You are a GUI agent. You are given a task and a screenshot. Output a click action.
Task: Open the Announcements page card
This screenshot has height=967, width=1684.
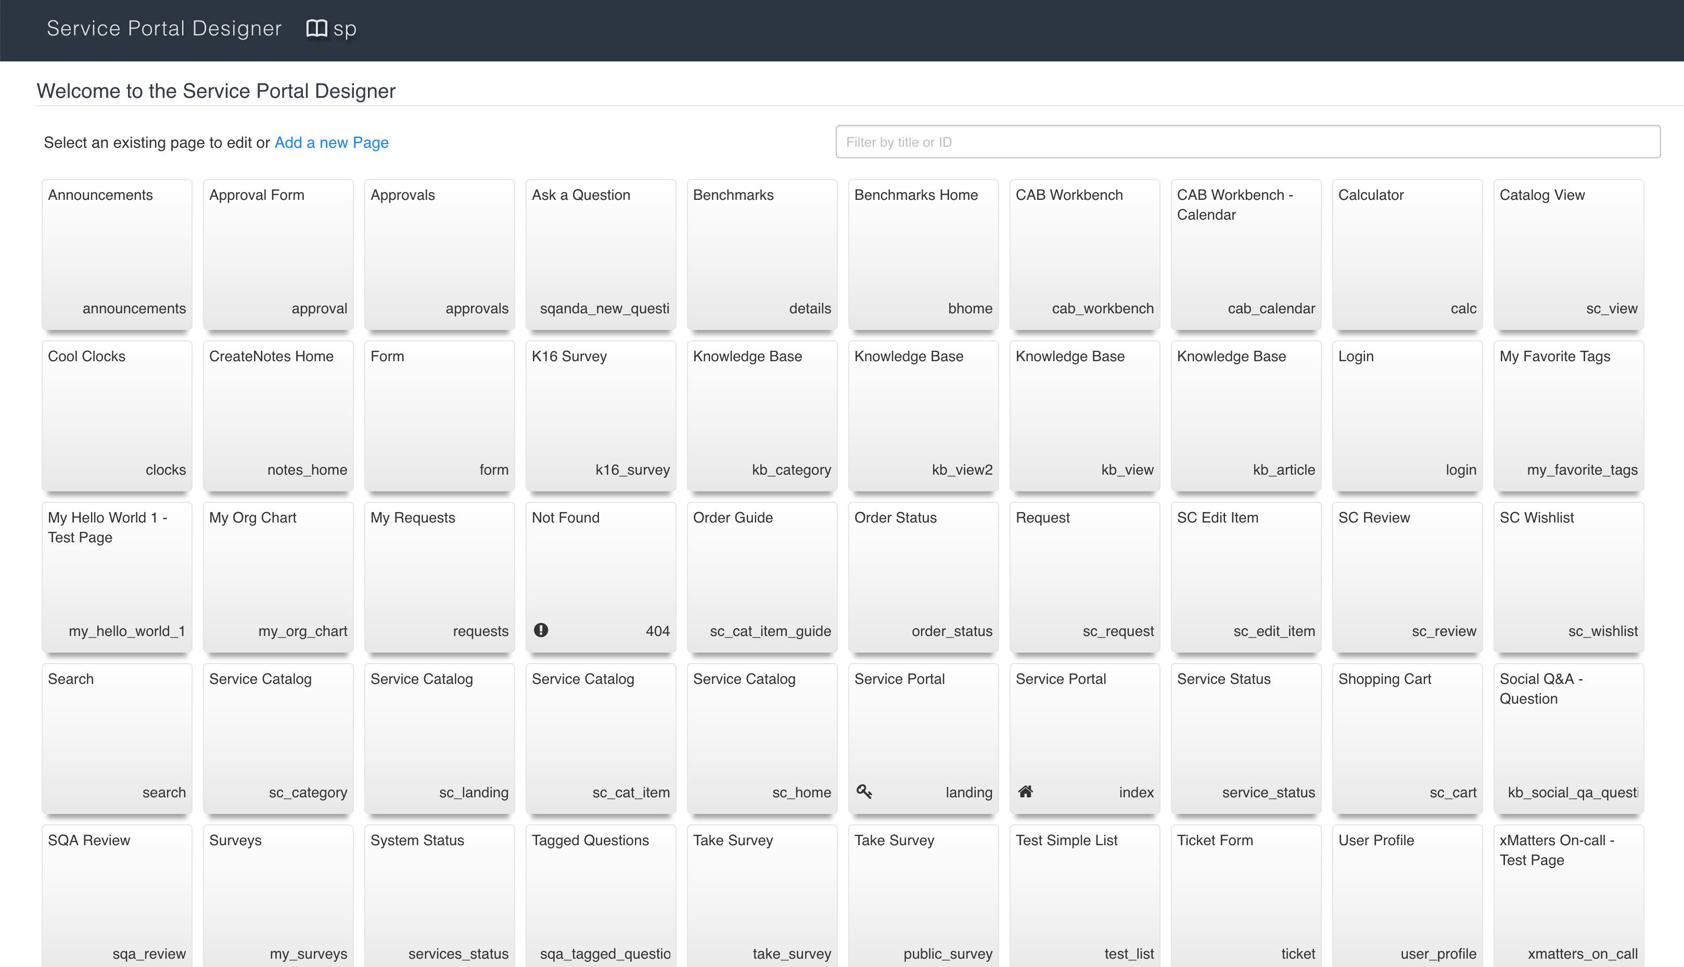point(117,255)
